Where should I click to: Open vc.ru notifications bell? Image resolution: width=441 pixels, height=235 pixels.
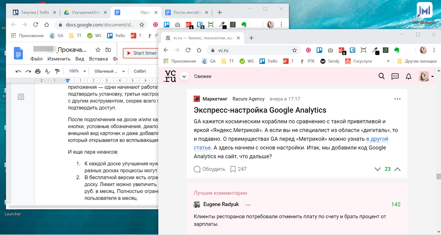(x=408, y=76)
